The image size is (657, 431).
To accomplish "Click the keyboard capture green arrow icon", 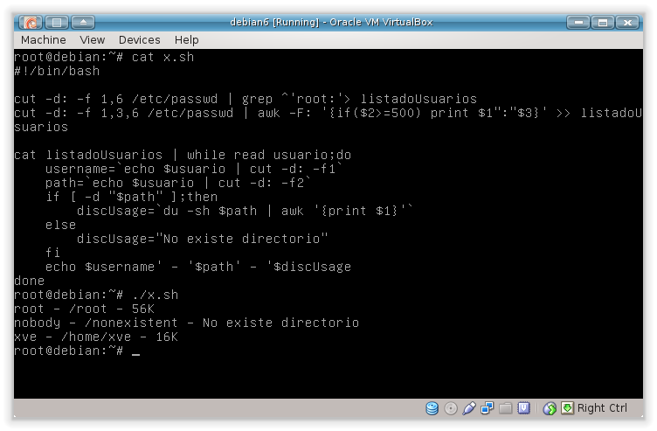I will [x=567, y=408].
